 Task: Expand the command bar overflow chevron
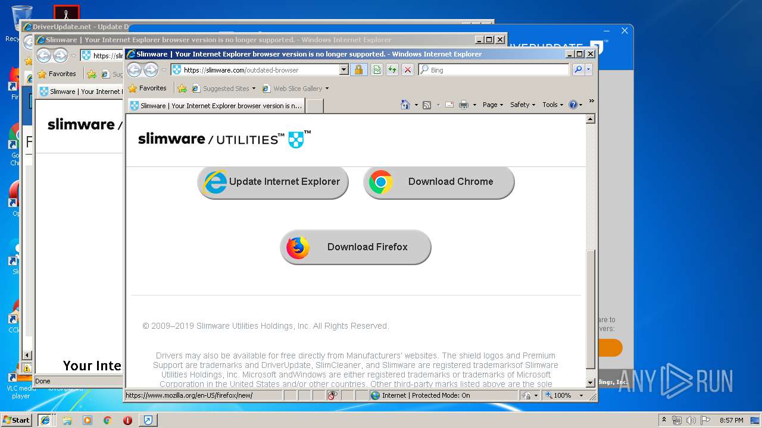(x=591, y=101)
